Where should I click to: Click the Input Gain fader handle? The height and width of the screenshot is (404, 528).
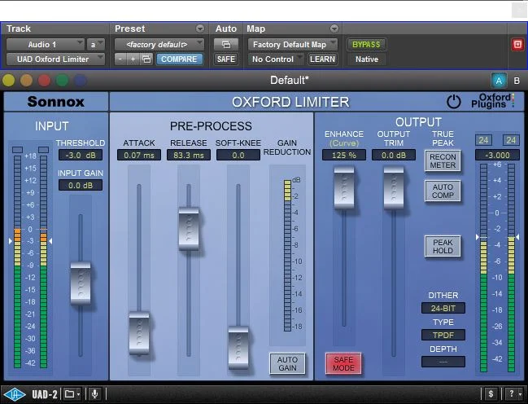pyautogui.click(x=81, y=283)
